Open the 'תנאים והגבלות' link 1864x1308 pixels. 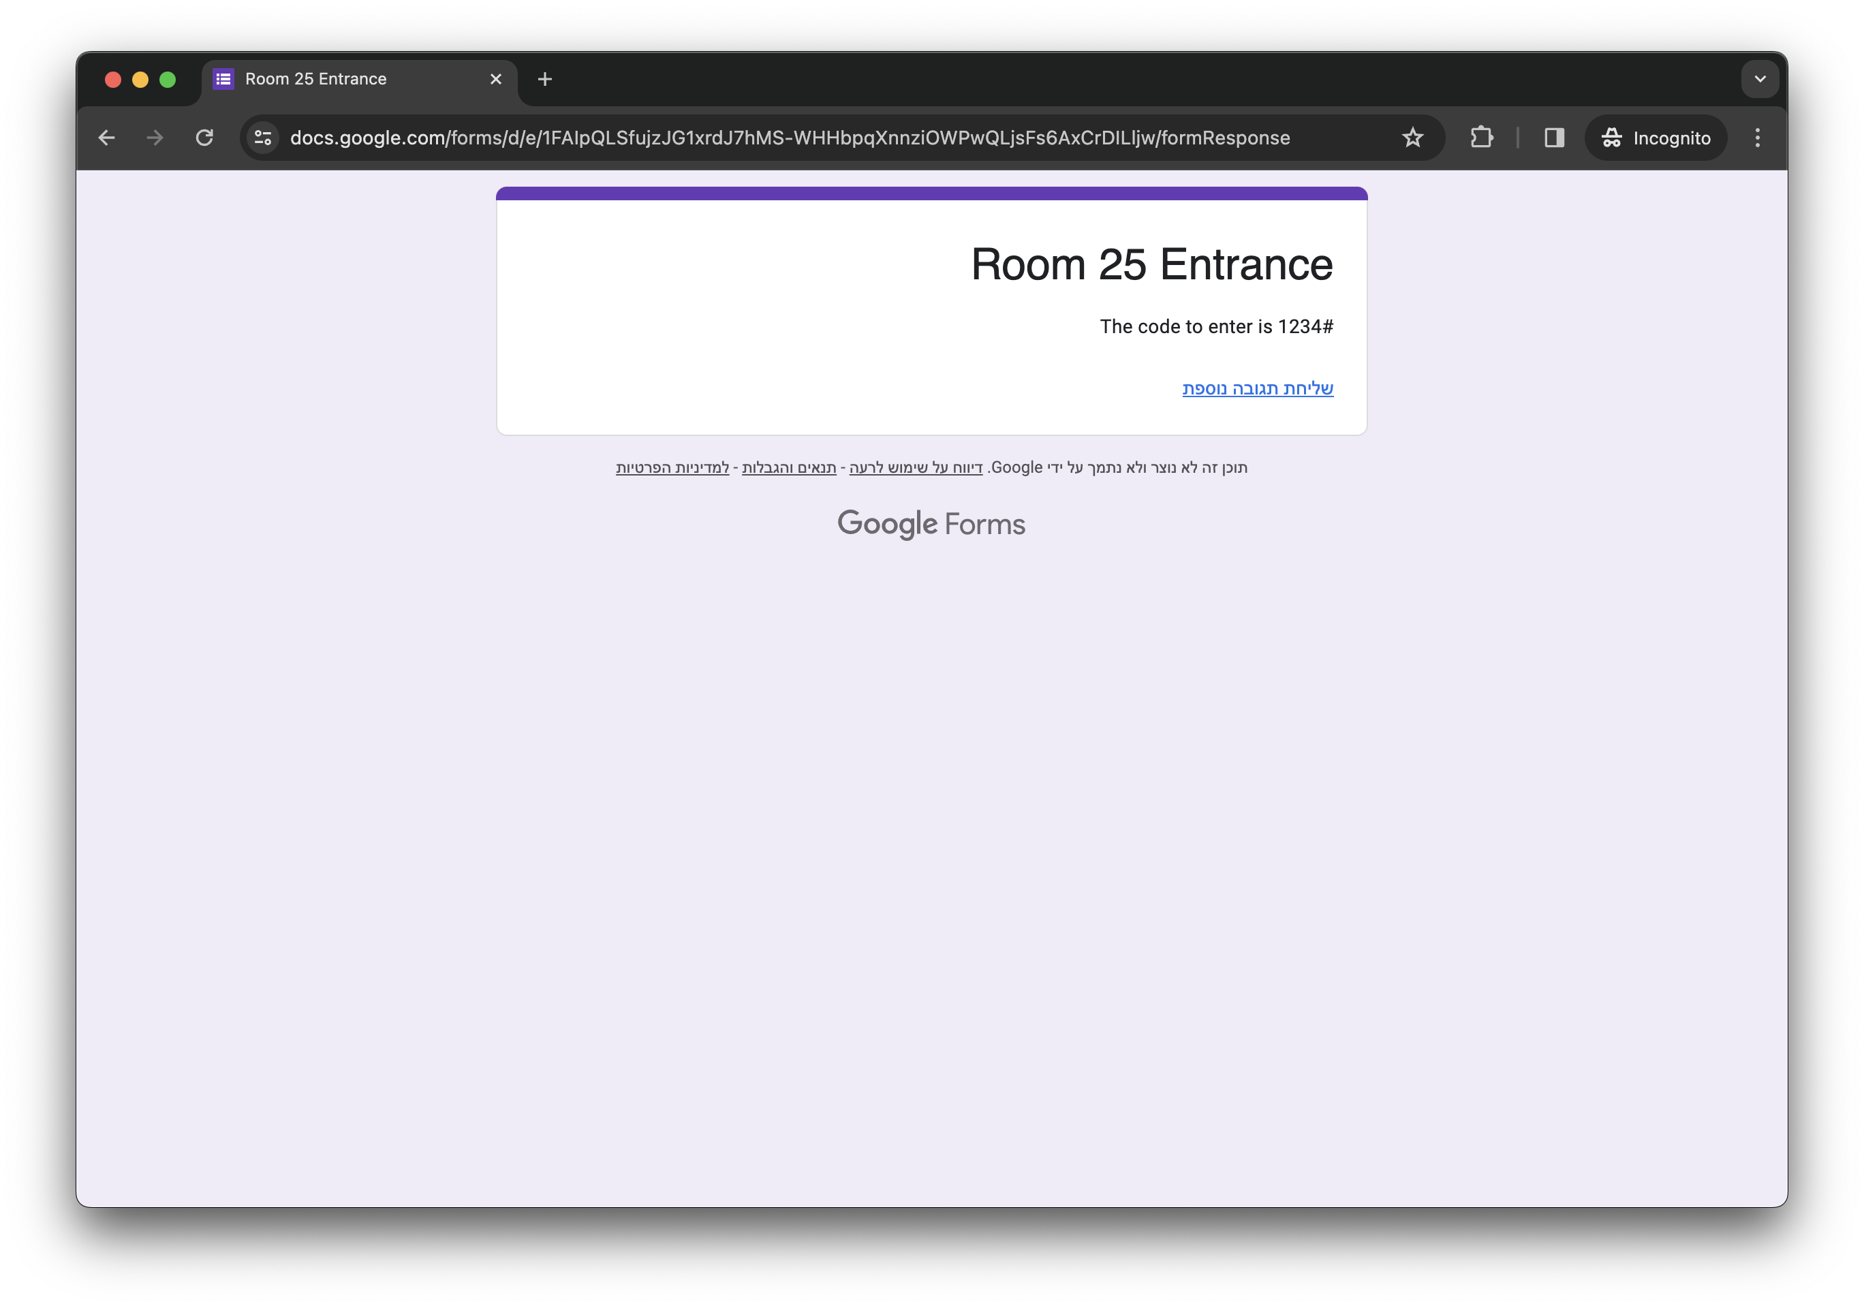click(789, 467)
